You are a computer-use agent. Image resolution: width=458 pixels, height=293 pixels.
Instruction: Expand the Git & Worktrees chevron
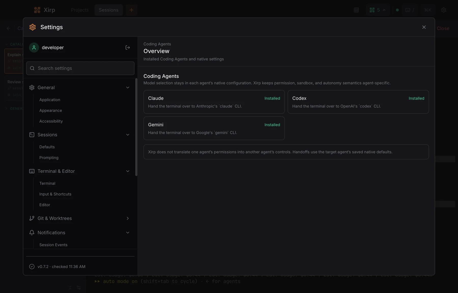[128, 218]
